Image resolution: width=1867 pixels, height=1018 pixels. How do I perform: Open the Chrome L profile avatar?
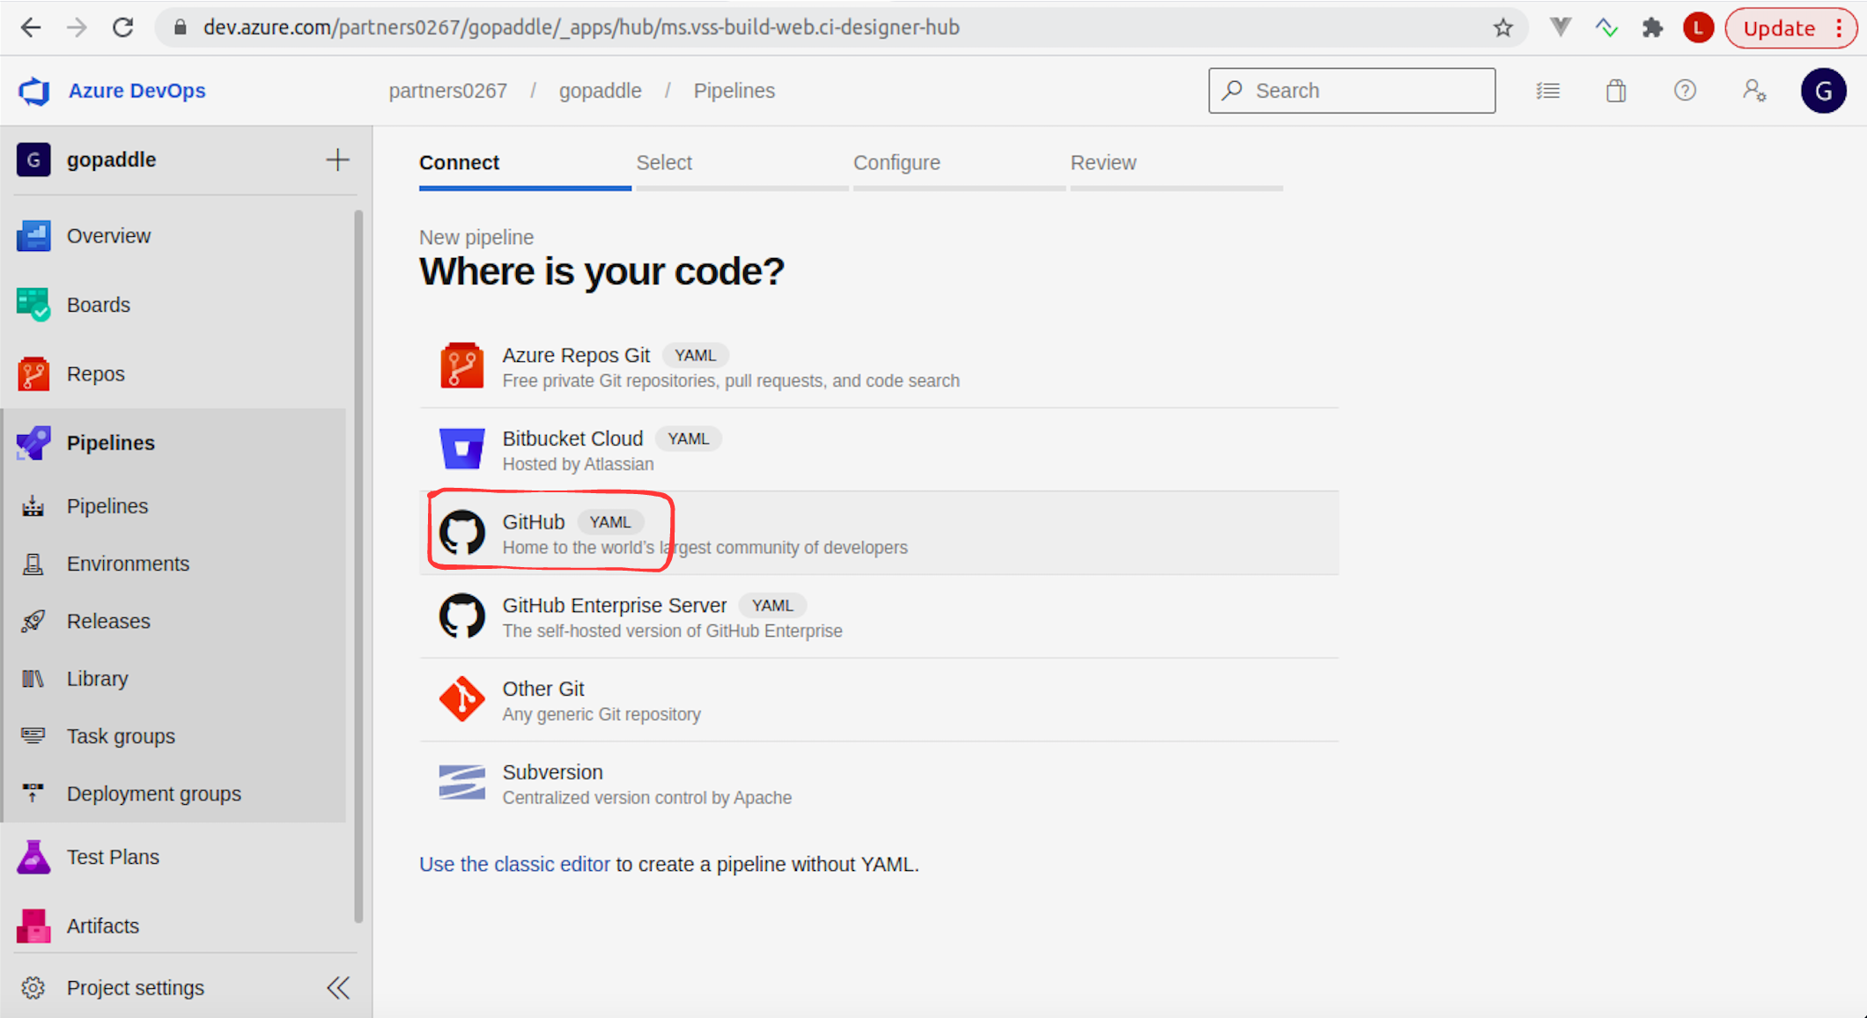(1698, 27)
